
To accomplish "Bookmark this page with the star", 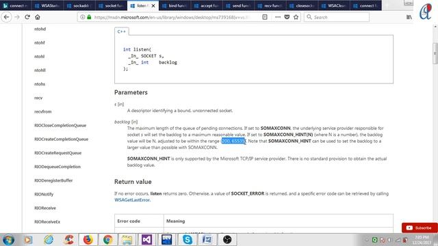I will click(296, 17).
